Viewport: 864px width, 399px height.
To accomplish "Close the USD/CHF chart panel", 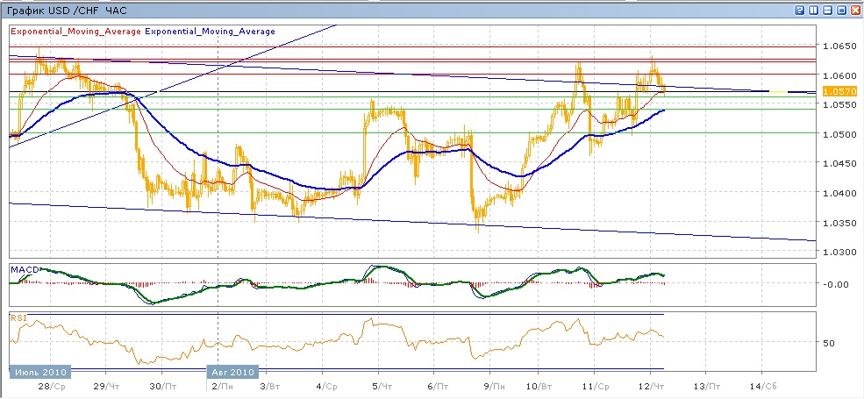I will point(855,11).
